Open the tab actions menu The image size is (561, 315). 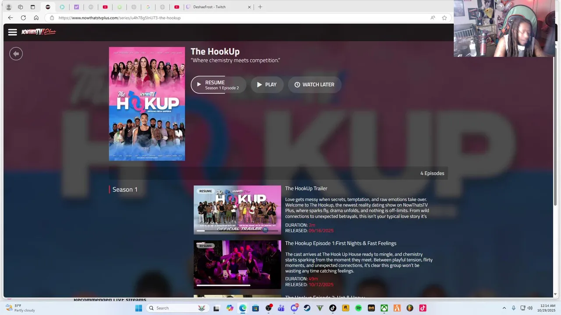tap(32, 7)
